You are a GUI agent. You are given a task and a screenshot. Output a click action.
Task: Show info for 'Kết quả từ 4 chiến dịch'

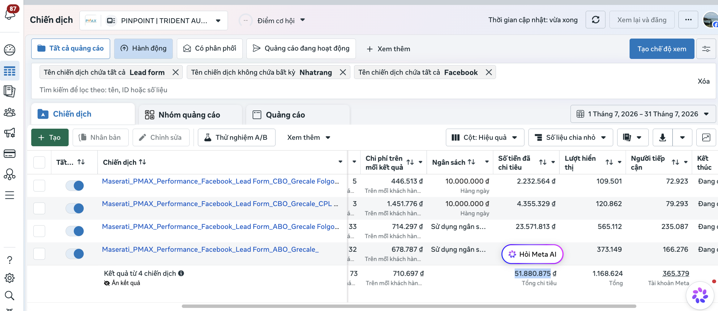(x=181, y=273)
